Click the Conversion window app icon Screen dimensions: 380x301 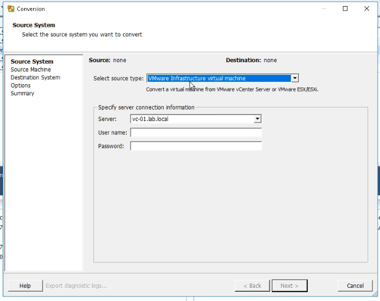11,9
